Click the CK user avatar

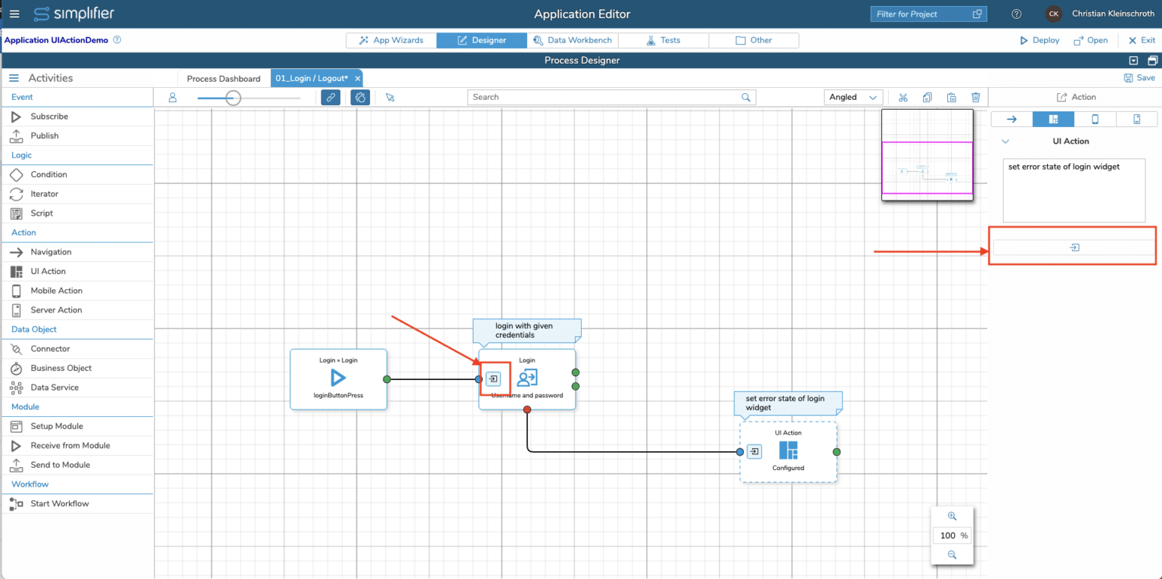(1053, 14)
